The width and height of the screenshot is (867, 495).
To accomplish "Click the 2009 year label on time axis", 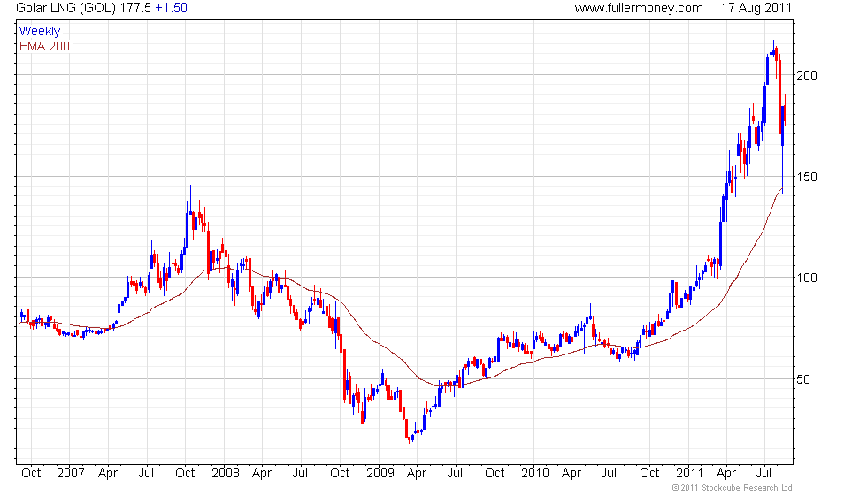I will point(380,474).
